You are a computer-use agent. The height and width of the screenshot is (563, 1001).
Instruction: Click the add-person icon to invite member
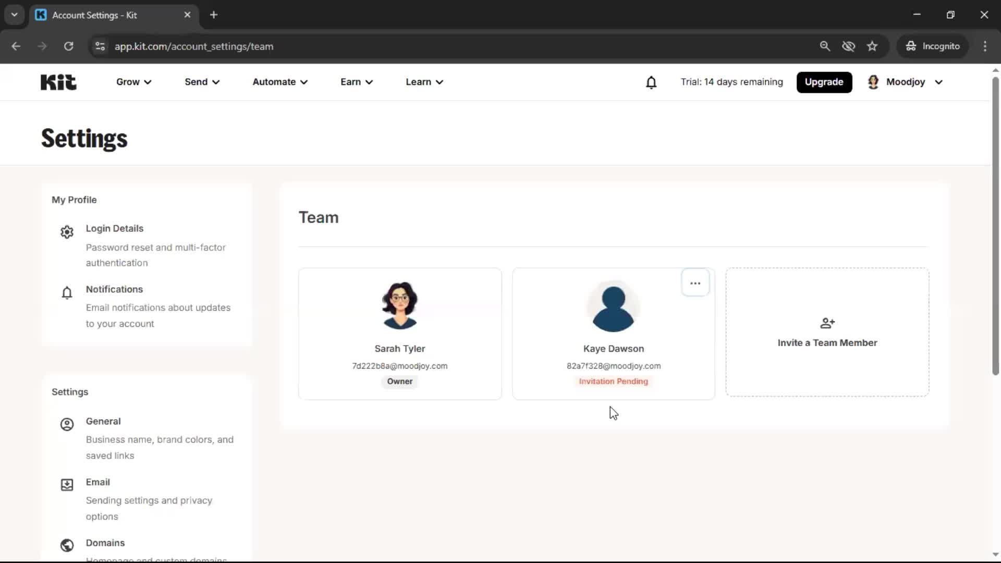(827, 323)
